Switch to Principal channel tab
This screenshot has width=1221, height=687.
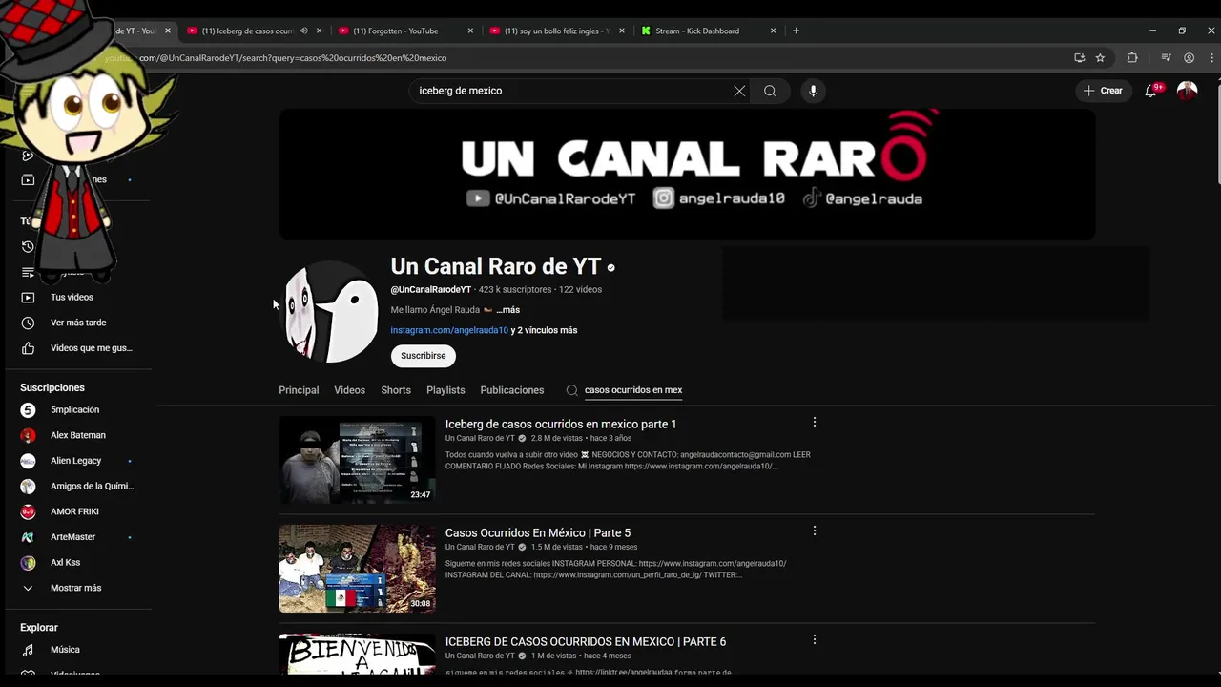click(x=299, y=390)
